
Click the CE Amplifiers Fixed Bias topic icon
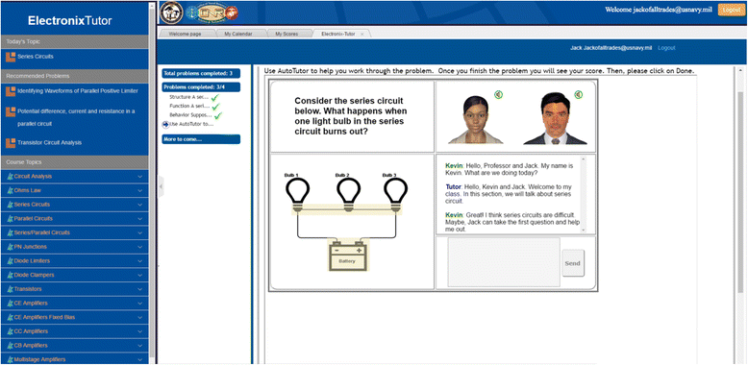[x=11, y=317]
